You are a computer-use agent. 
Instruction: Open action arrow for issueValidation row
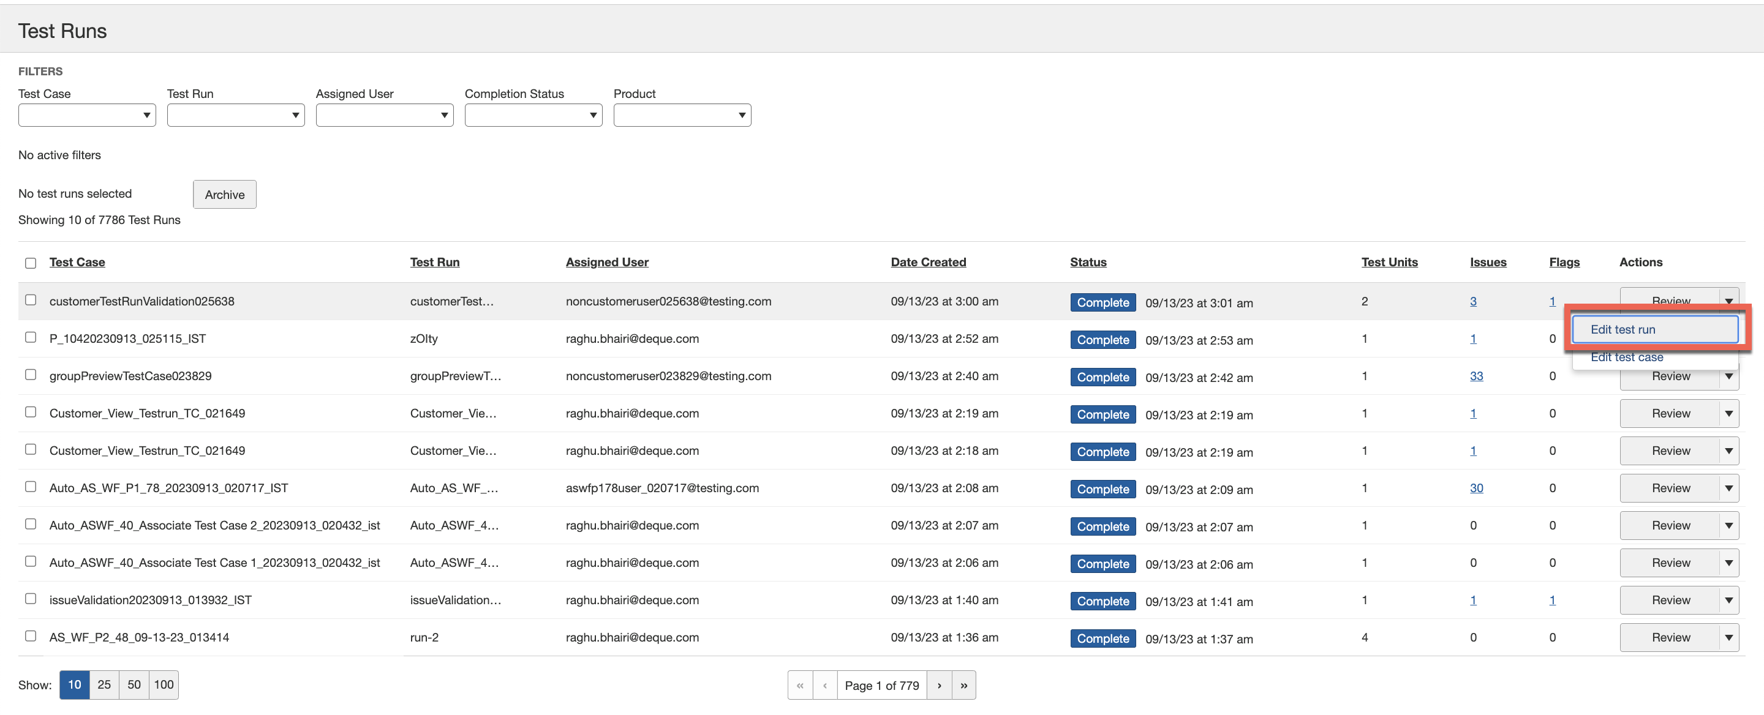tap(1728, 600)
